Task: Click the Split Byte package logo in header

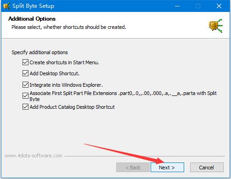Action: (x=215, y=26)
